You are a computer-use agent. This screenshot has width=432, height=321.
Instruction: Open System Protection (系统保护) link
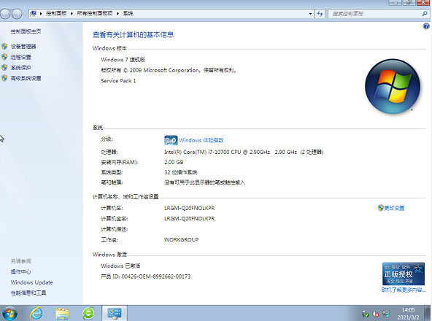21,68
